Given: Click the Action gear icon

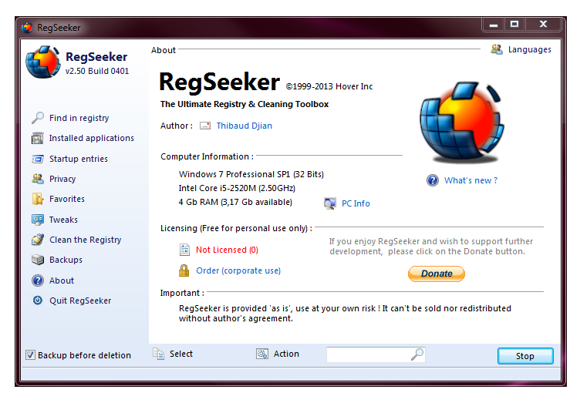Looking at the screenshot, I should [x=262, y=354].
